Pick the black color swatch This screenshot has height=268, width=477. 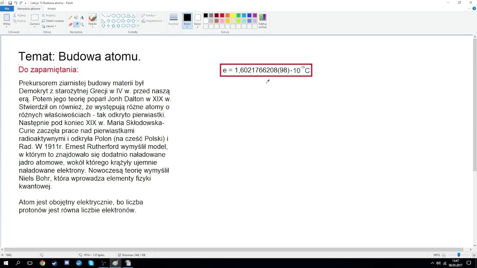206,16
